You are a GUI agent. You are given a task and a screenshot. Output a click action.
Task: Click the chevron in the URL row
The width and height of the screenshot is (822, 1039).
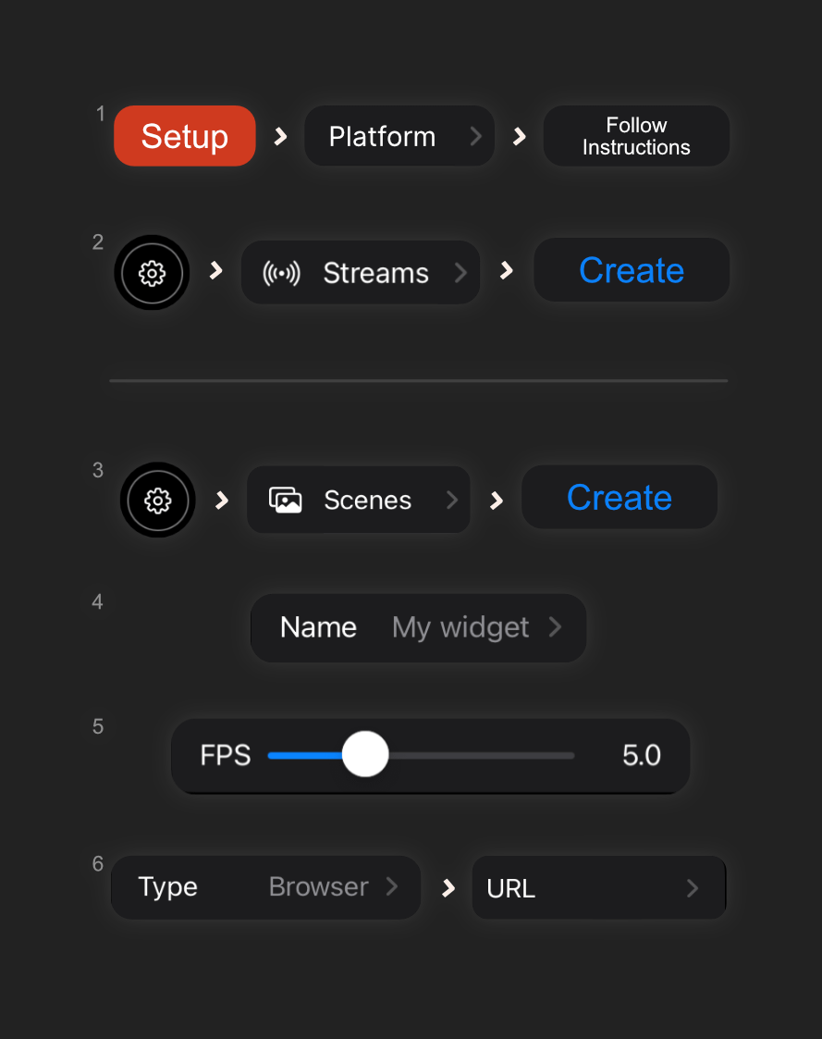click(693, 888)
